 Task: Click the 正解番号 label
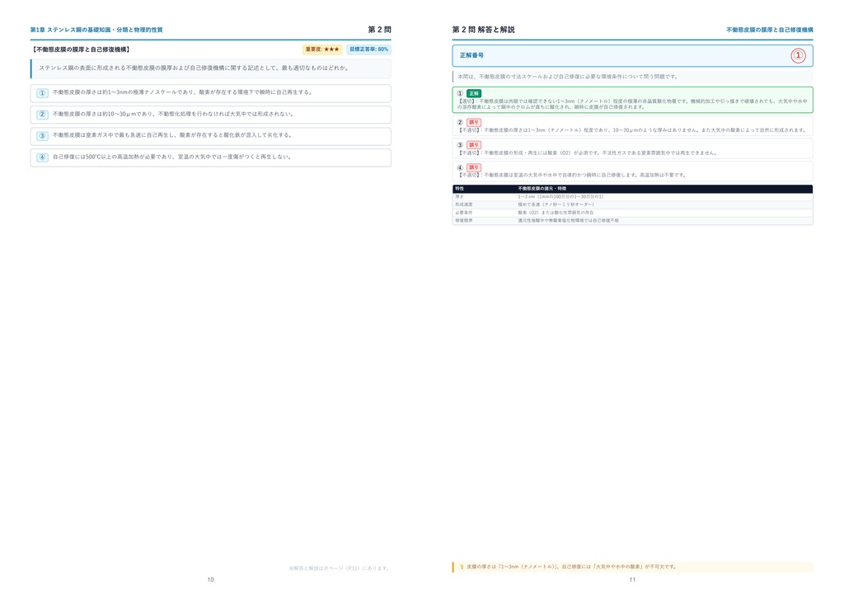tap(471, 55)
